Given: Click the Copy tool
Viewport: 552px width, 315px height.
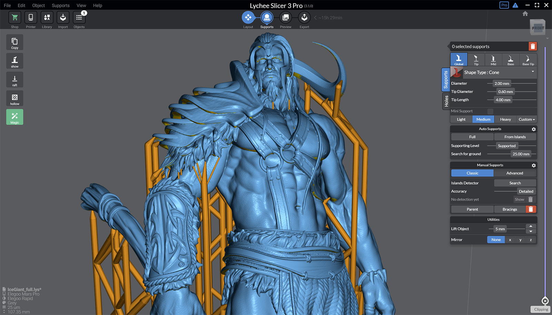Looking at the screenshot, I should (14, 42).
